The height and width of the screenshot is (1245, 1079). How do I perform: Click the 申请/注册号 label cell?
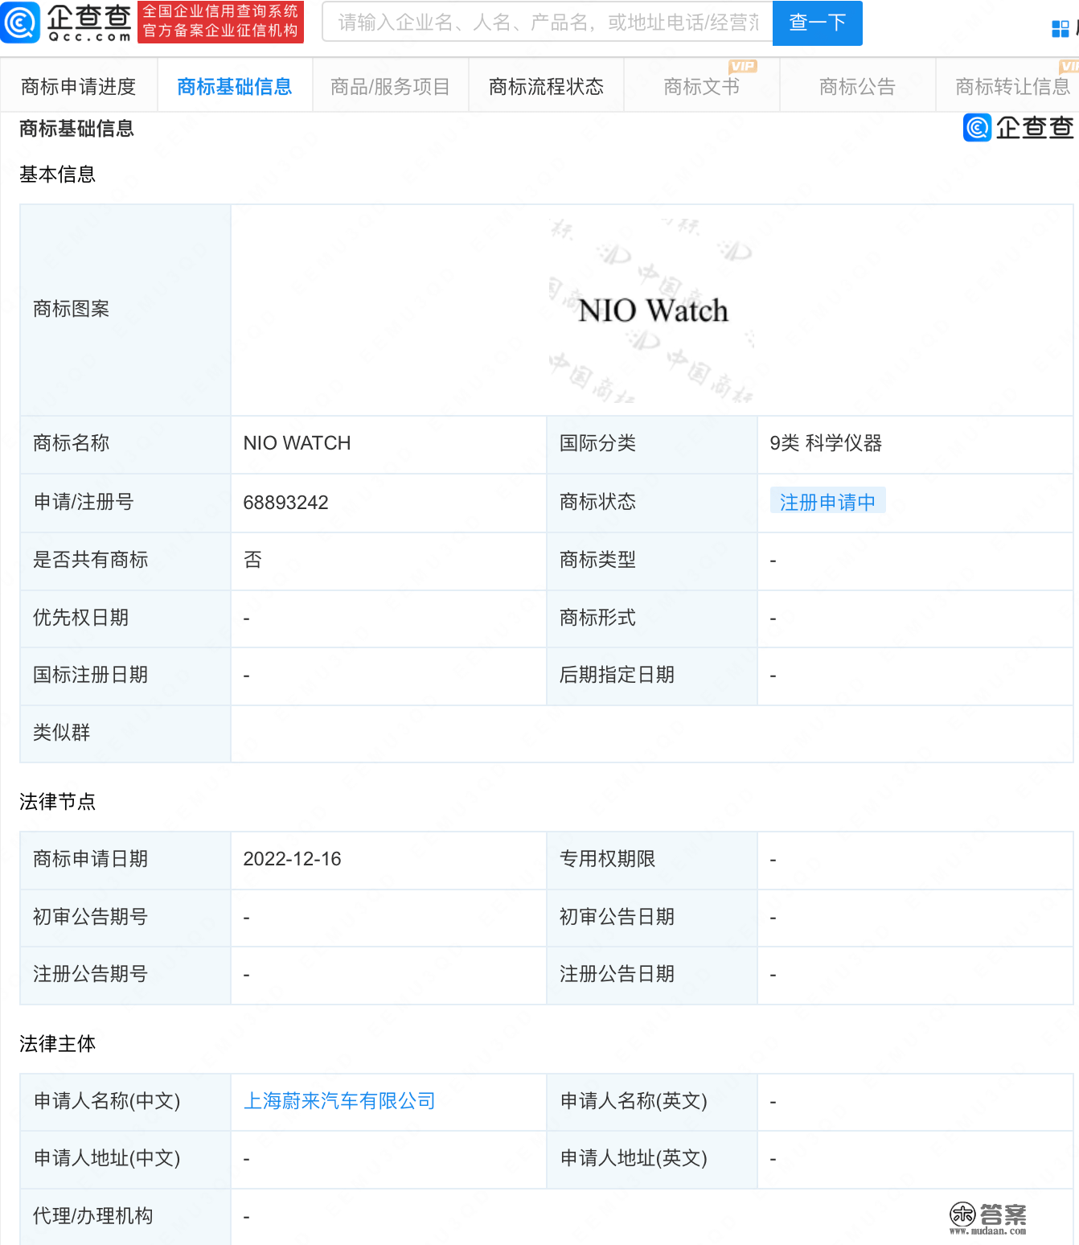pyautogui.click(x=125, y=503)
